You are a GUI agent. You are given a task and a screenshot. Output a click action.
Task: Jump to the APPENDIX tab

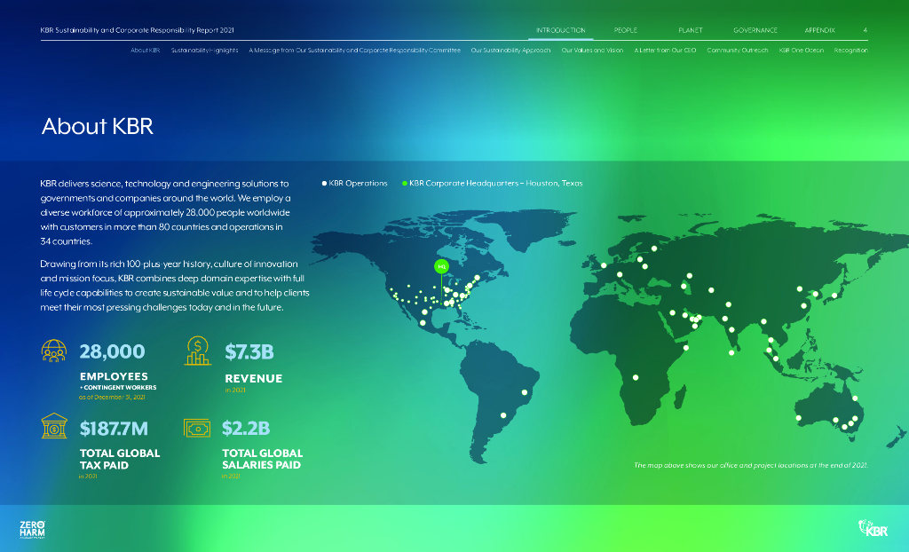coord(819,30)
